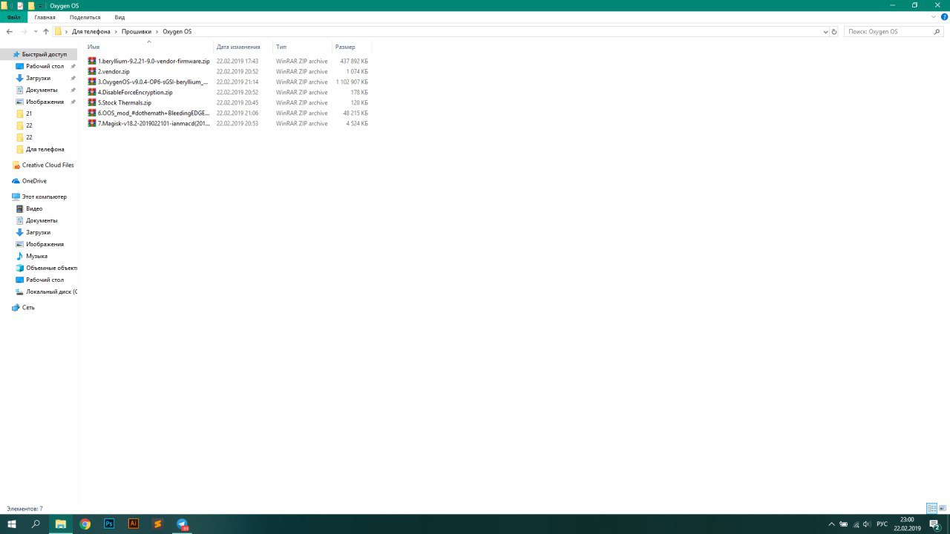Click WinRAR icon of 2.vendor.zip

coord(92,71)
